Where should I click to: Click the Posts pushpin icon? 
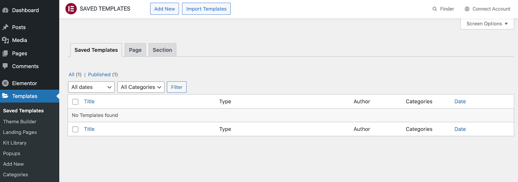click(x=5, y=27)
